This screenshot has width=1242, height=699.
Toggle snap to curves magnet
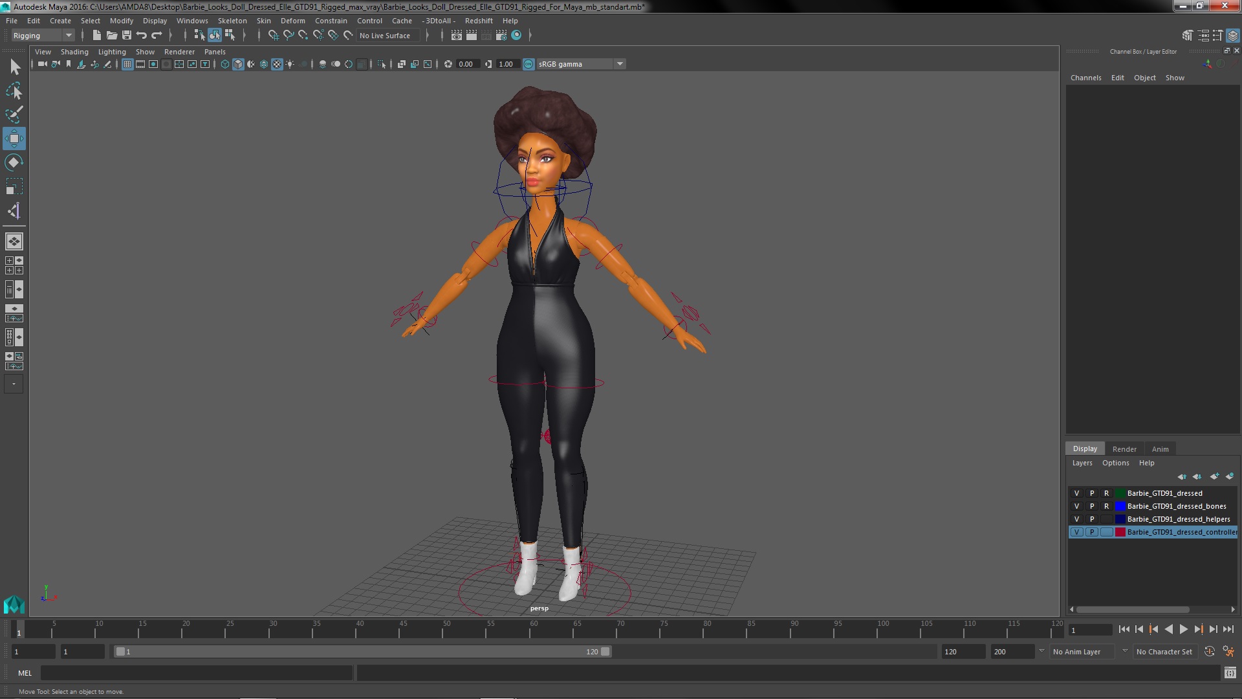289,35
